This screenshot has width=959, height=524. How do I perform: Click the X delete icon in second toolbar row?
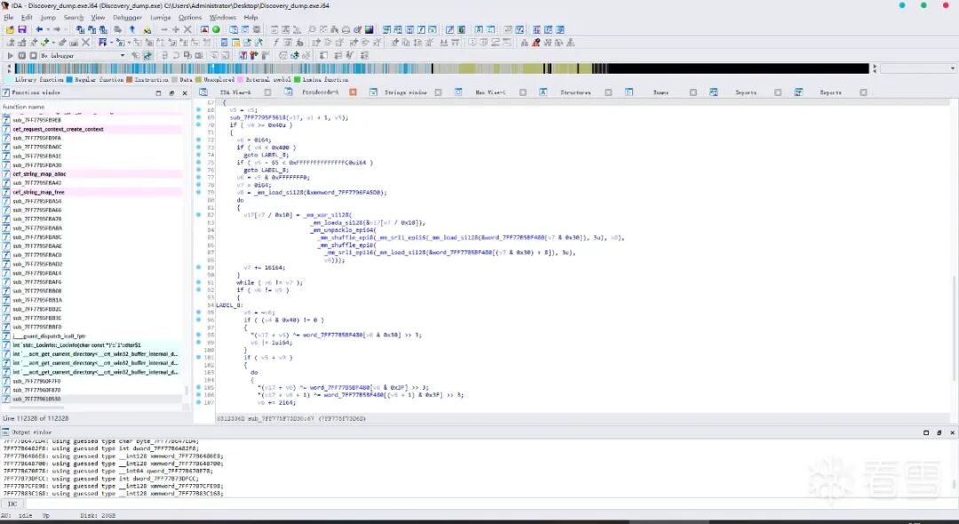point(85,43)
